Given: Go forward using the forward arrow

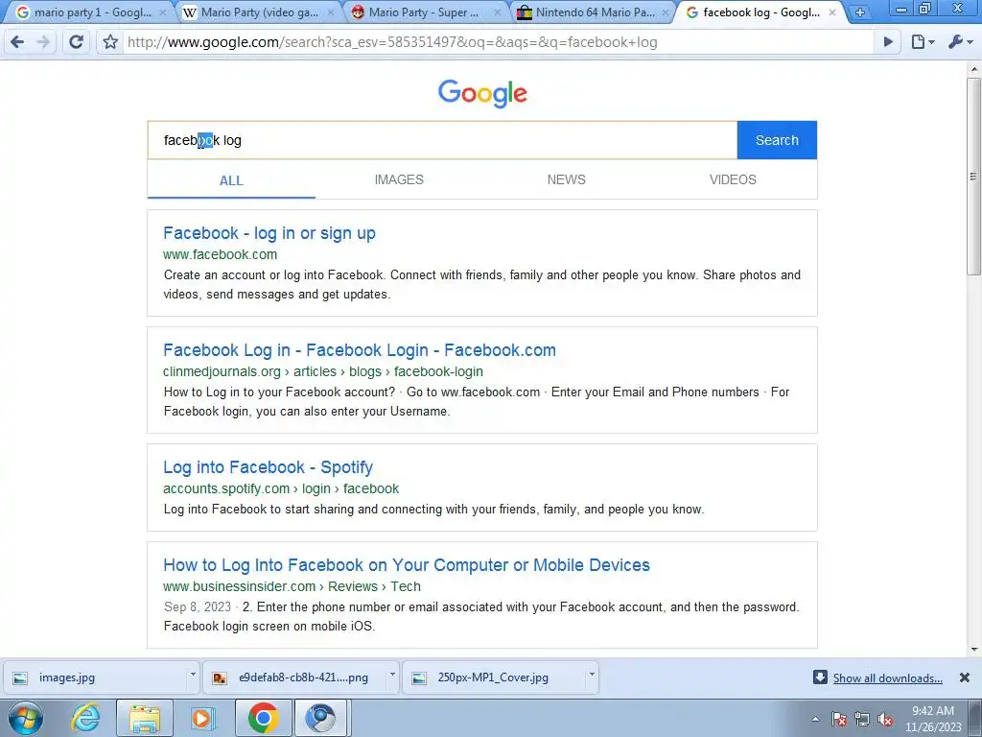Looking at the screenshot, I should click(43, 42).
